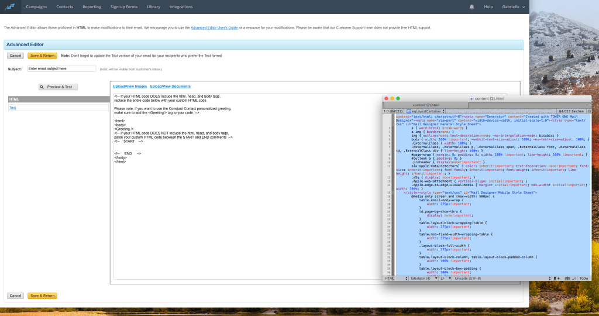
Task: Click the 'table.email-body-wrap {' code line
Action: tap(441, 200)
